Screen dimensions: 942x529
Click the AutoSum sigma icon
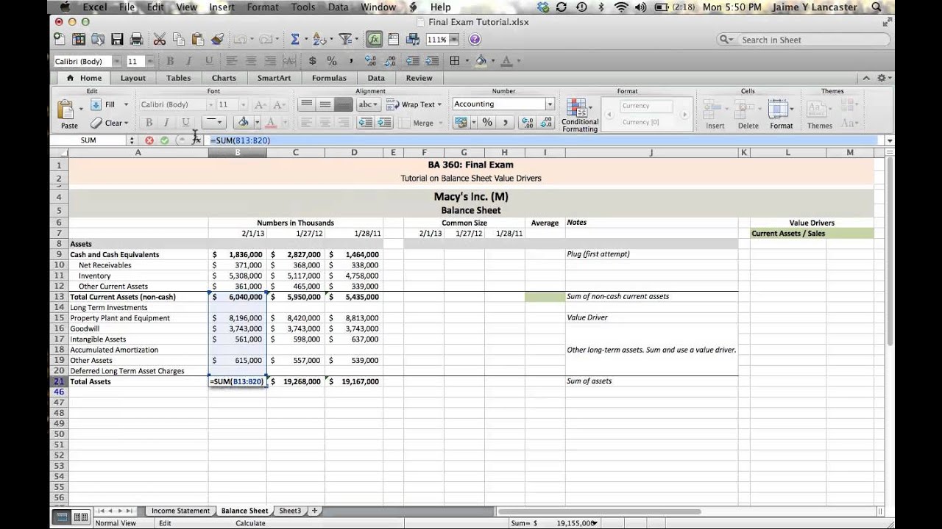(x=294, y=40)
